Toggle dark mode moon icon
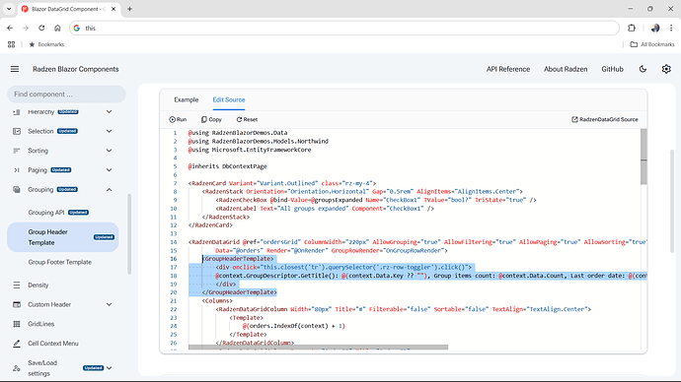Image resolution: width=681 pixels, height=382 pixels. click(643, 69)
